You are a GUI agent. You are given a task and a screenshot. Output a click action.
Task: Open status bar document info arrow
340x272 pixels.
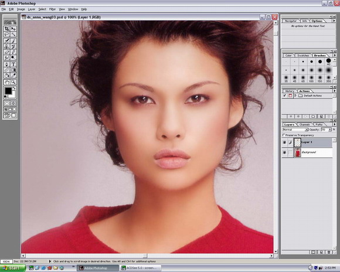(x=50, y=261)
